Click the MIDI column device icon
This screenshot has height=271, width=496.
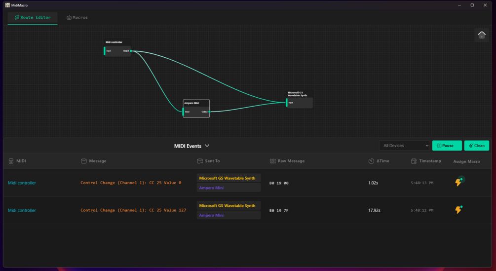coord(11,161)
